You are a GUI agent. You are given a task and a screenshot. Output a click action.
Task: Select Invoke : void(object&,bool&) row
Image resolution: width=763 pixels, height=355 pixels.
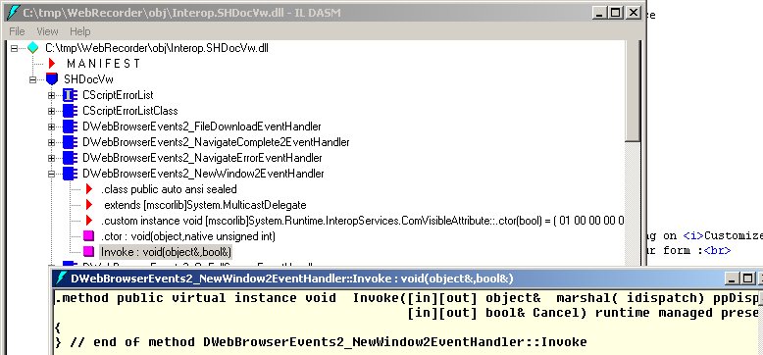pyautogui.click(x=166, y=252)
